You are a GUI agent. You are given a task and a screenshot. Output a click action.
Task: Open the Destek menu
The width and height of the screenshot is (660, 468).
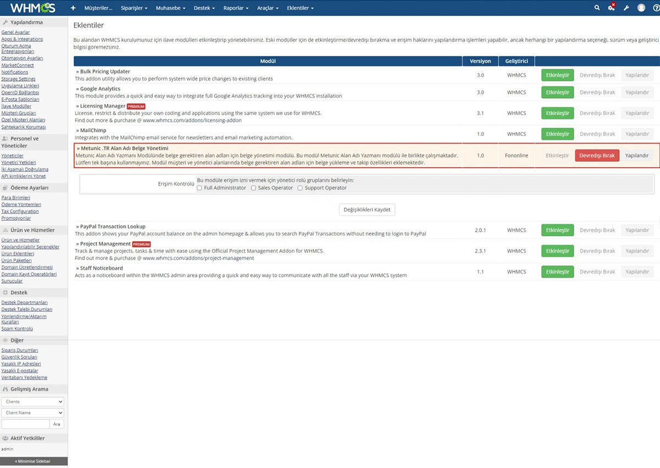coord(205,8)
